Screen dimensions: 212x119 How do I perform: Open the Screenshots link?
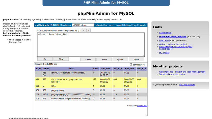coord(165,33)
